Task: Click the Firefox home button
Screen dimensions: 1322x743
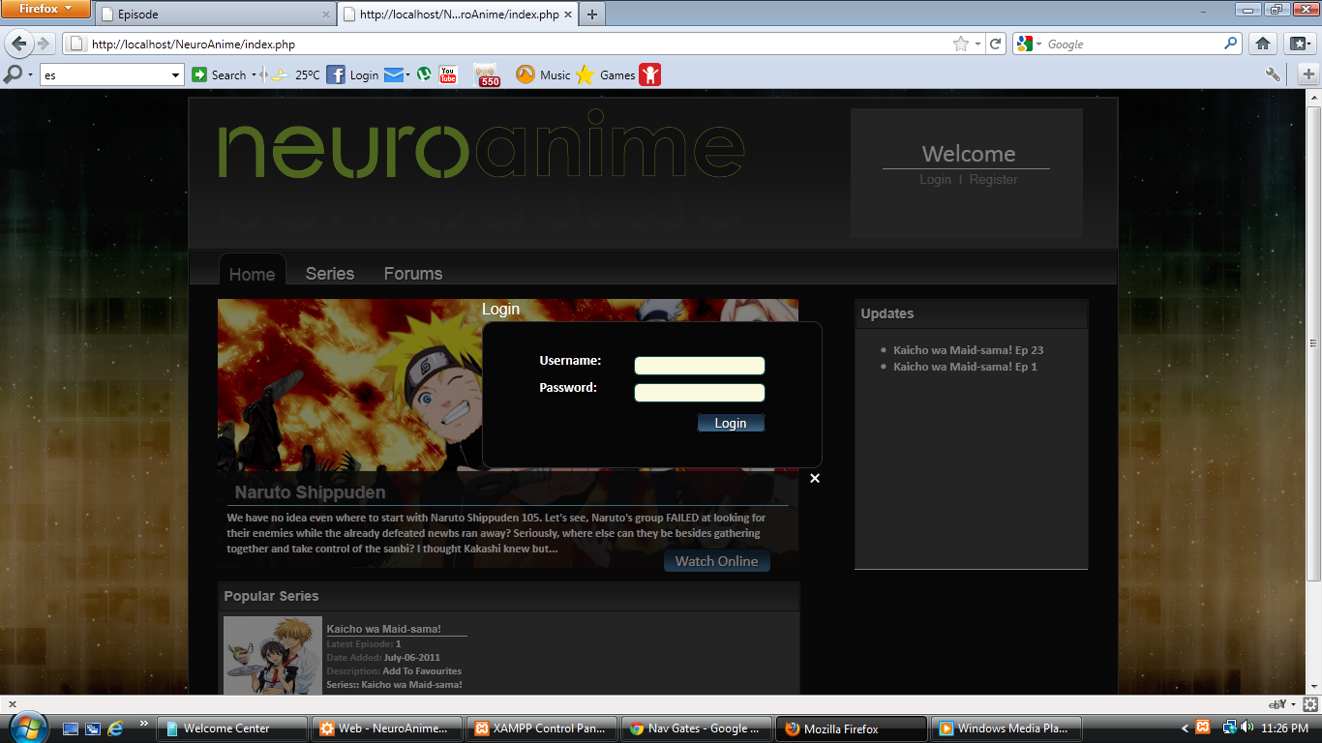Action: pyautogui.click(x=1263, y=44)
